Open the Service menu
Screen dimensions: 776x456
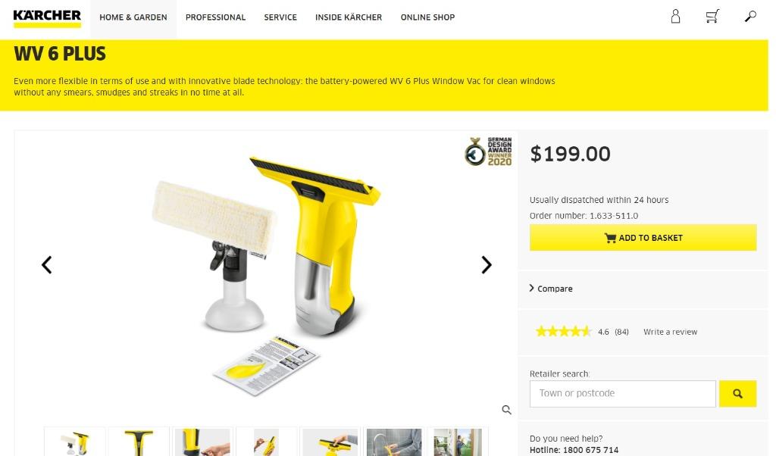280,17
